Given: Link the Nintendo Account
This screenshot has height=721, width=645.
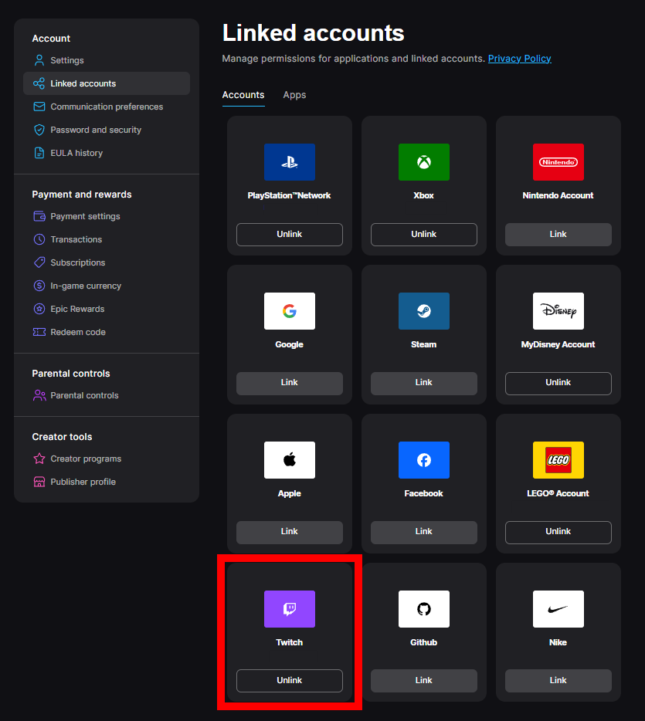Looking at the screenshot, I should pyautogui.click(x=558, y=234).
